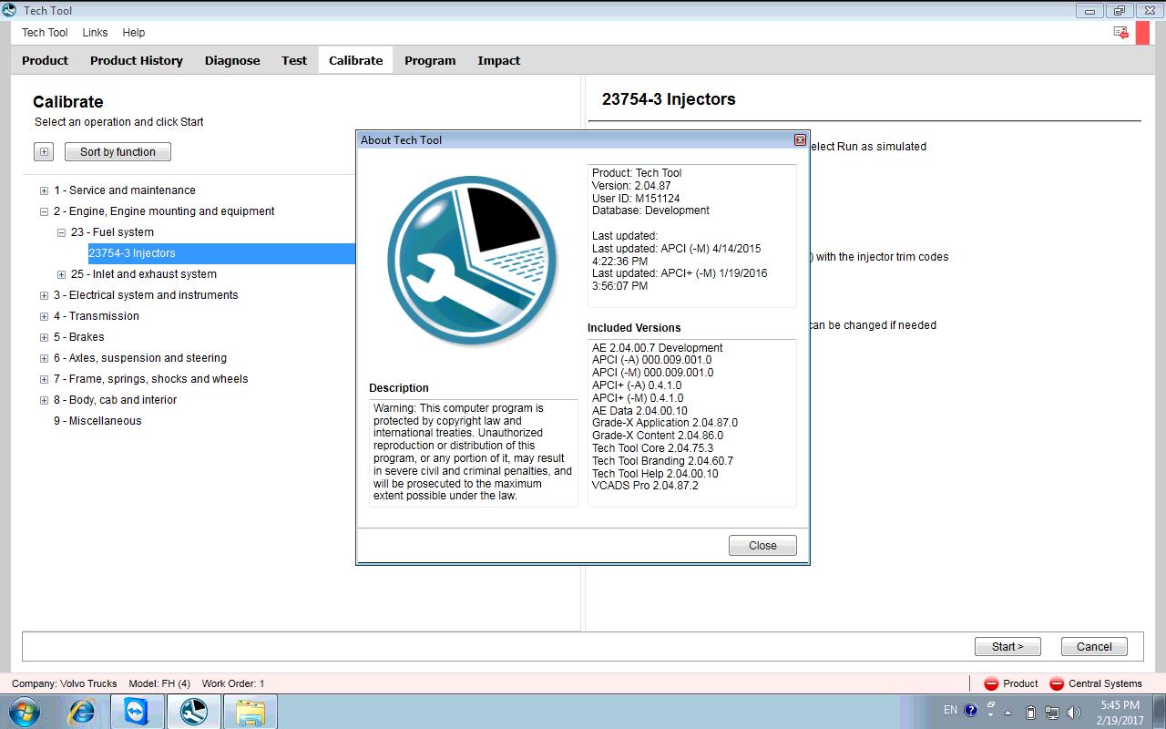The height and width of the screenshot is (729, 1166).
Task: Click the network icon in system tray
Action: point(1052,713)
